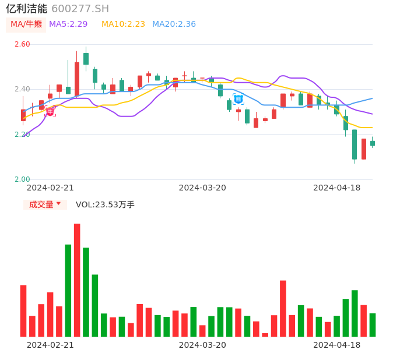The image size is (400, 353).
Task: Click the blue bear (熊) signal marker
Action: [x=238, y=99]
